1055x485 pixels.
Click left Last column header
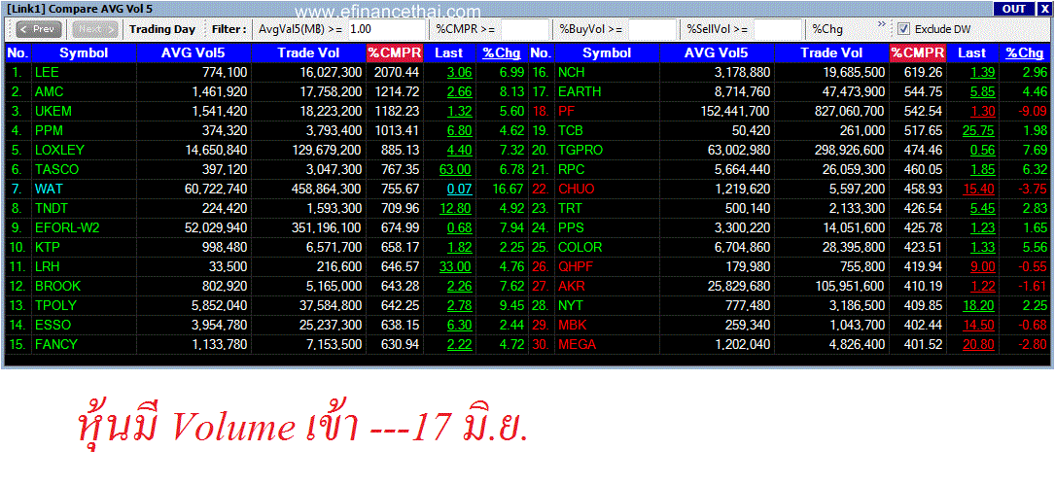click(x=448, y=53)
